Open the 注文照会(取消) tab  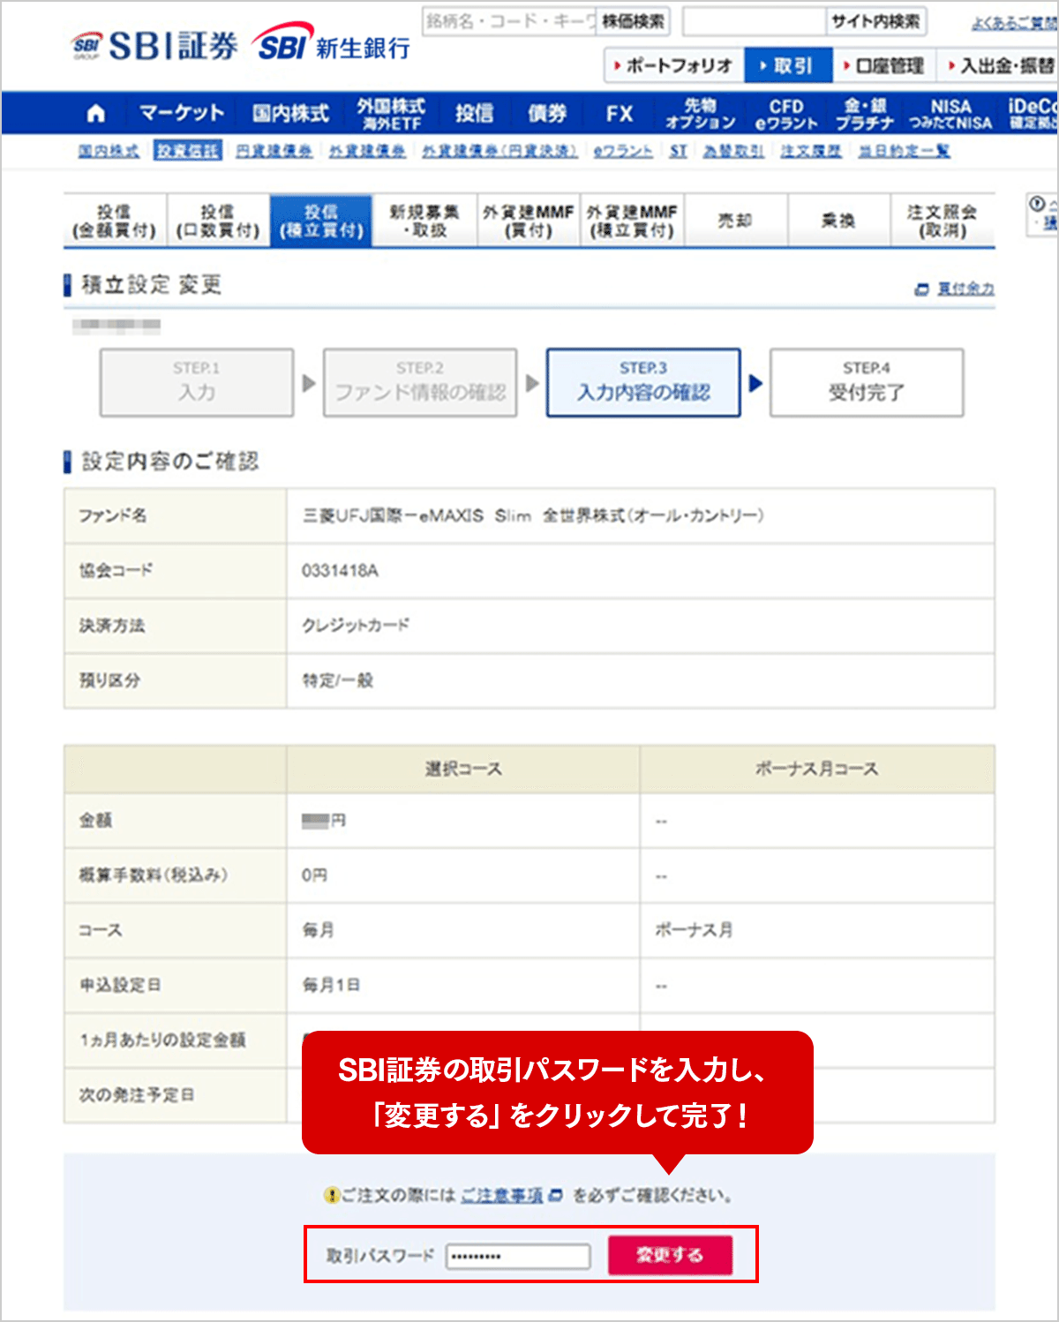(942, 221)
